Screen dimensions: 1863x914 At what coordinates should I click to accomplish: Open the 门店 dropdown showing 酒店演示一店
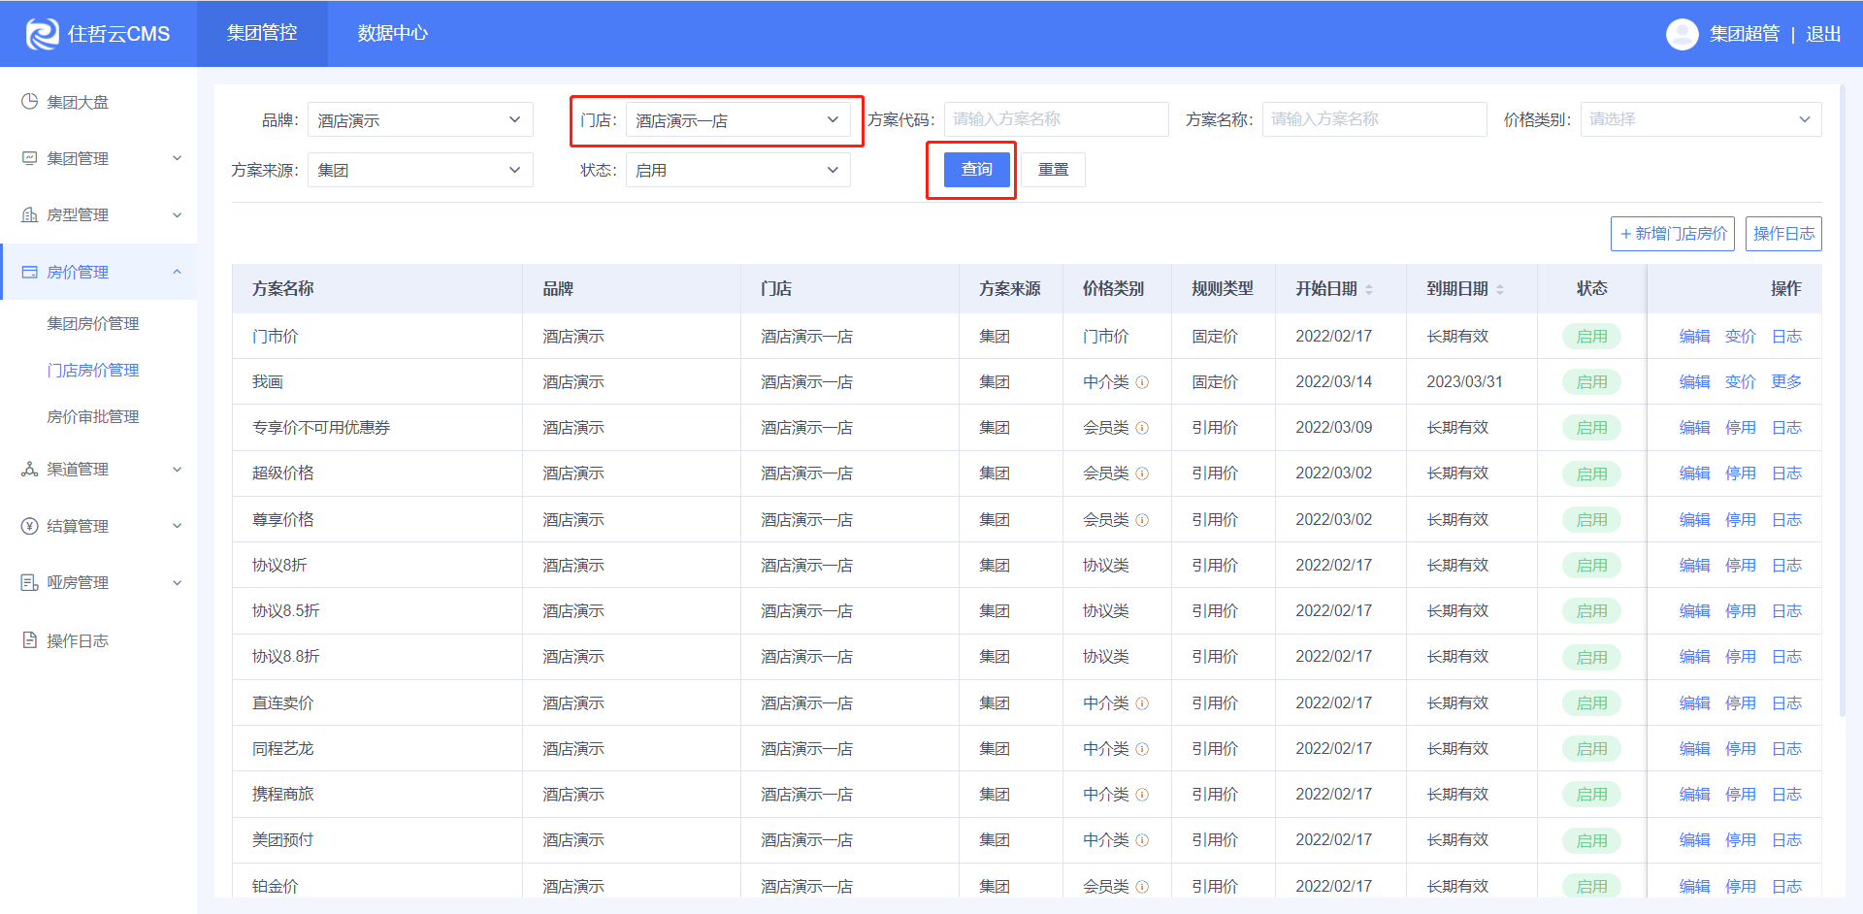point(738,119)
